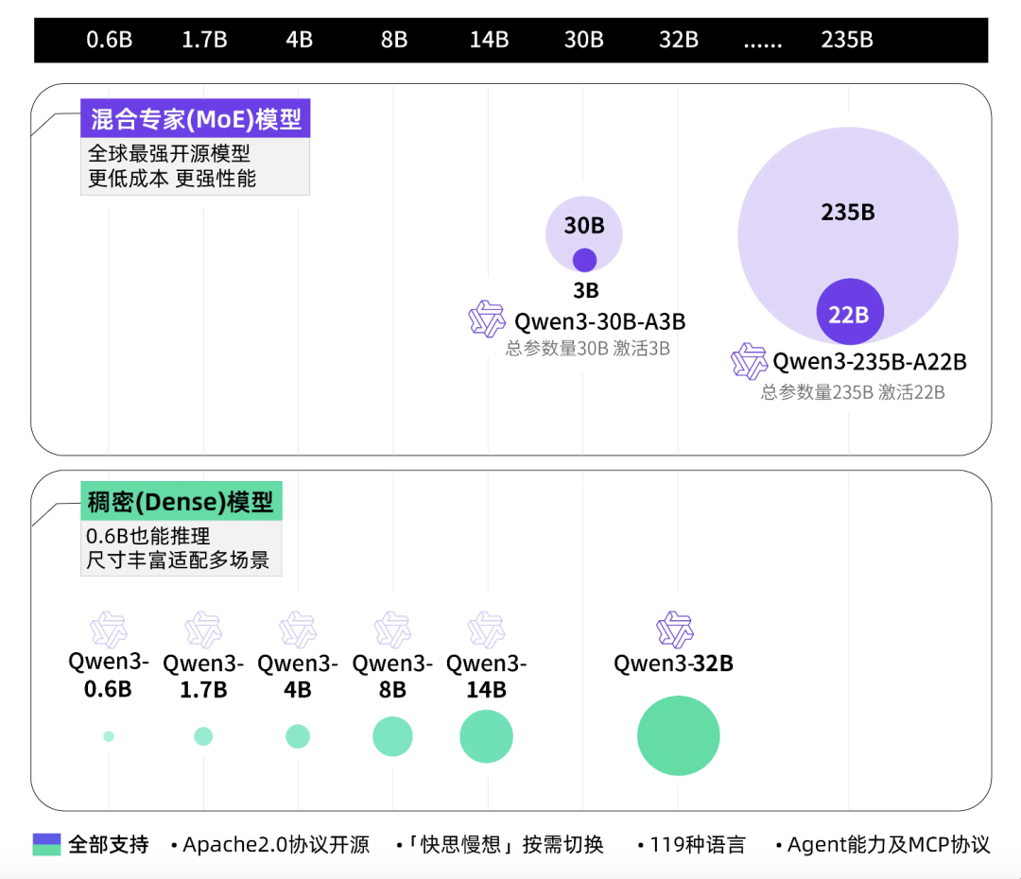Click the Qwen logo beside Qwen3-235B-A22B

tap(750, 361)
